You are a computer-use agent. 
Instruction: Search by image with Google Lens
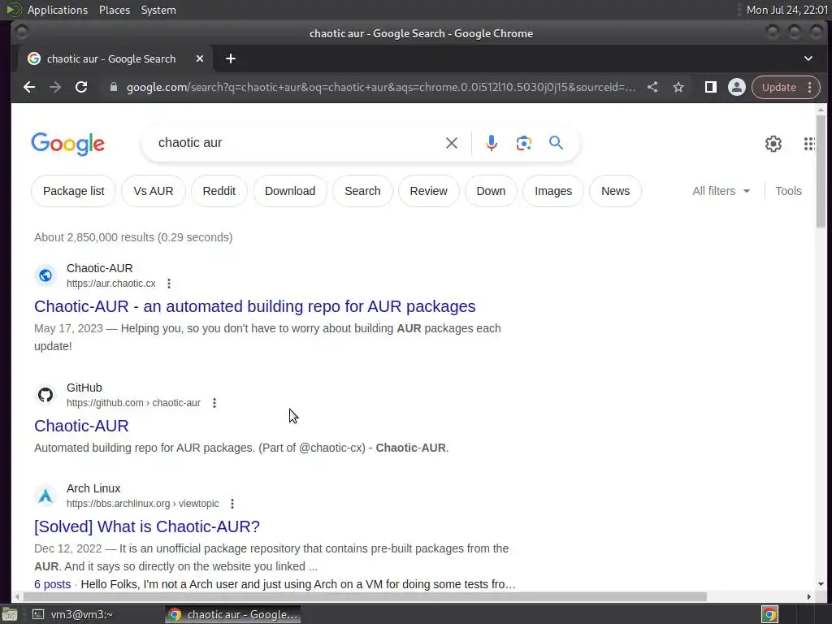pos(524,143)
